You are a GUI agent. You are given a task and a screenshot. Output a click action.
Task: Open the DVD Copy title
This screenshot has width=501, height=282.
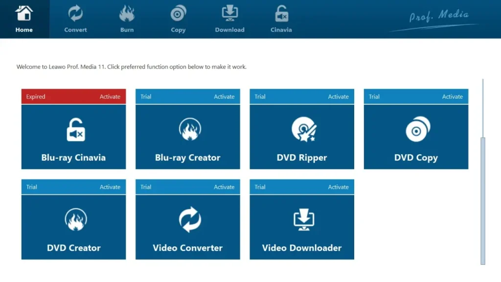click(416, 158)
